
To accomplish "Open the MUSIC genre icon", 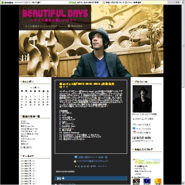I will 136,182.
